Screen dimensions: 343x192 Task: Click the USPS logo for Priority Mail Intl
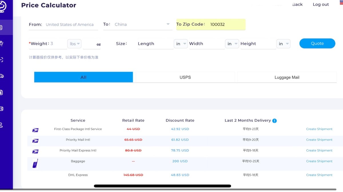(x=35, y=141)
